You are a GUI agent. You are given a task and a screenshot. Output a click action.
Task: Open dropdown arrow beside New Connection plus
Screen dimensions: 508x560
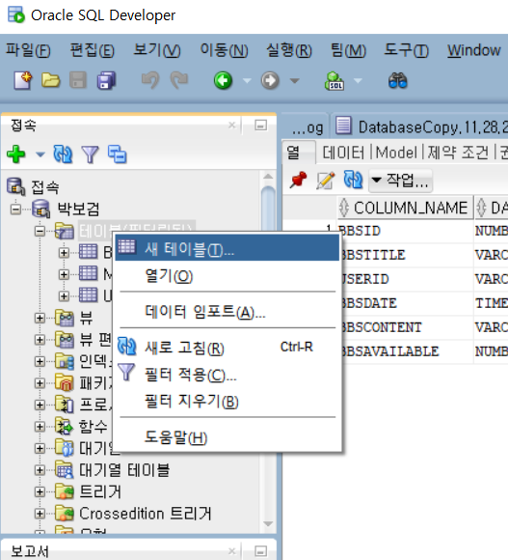coord(40,154)
